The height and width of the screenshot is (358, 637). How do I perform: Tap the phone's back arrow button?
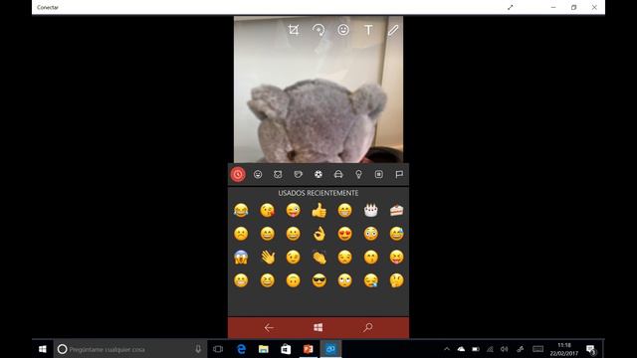269,327
